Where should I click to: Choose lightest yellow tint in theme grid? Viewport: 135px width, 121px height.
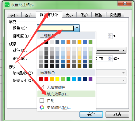pyautogui.click(x=79, y=49)
